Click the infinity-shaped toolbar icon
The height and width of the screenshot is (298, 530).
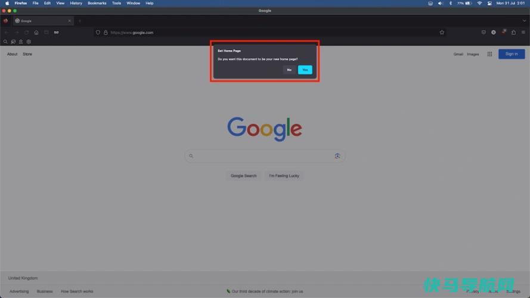tap(56, 32)
